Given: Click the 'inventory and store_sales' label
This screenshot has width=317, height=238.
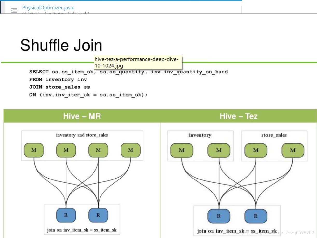Looking at the screenshot, I should click(x=82, y=135).
